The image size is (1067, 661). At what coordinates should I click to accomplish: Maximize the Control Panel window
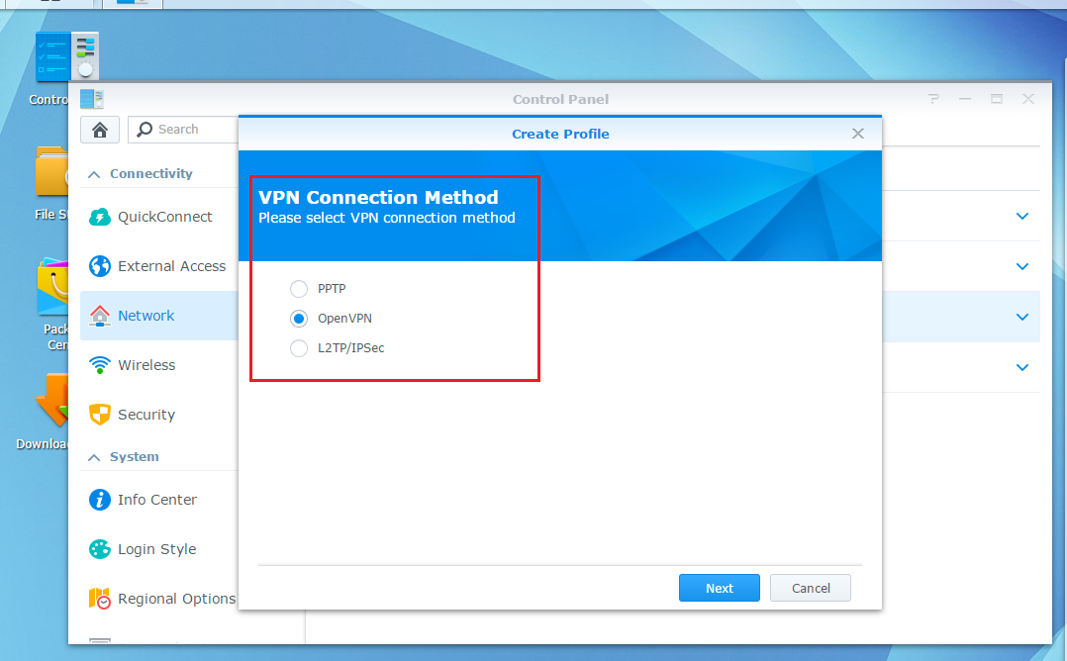pyautogui.click(x=996, y=99)
